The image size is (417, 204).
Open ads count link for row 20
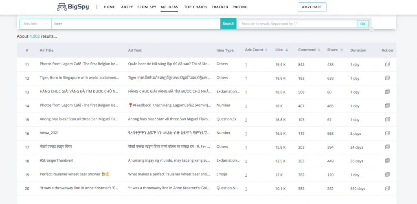coord(246,189)
